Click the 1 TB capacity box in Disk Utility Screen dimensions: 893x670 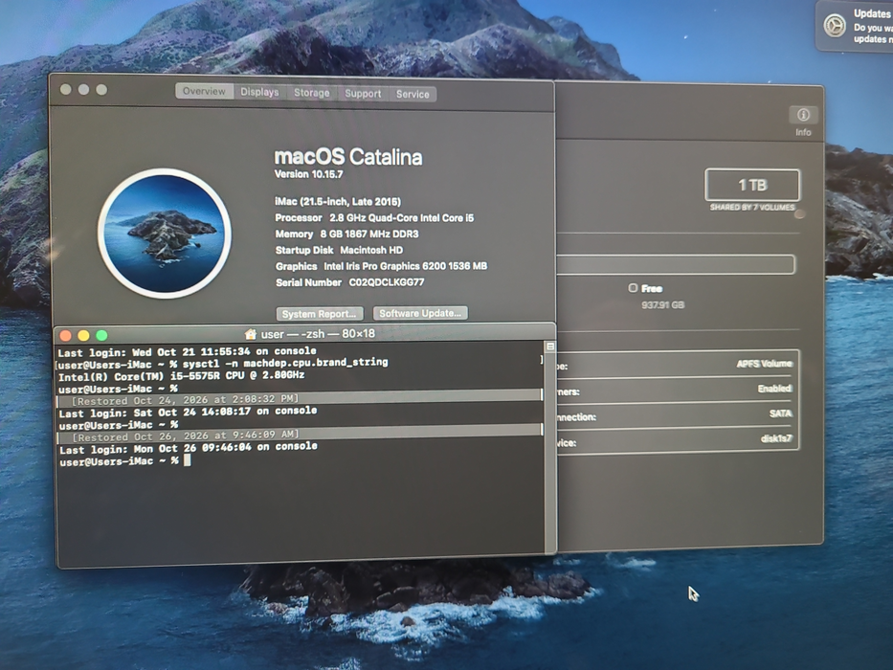[752, 185]
